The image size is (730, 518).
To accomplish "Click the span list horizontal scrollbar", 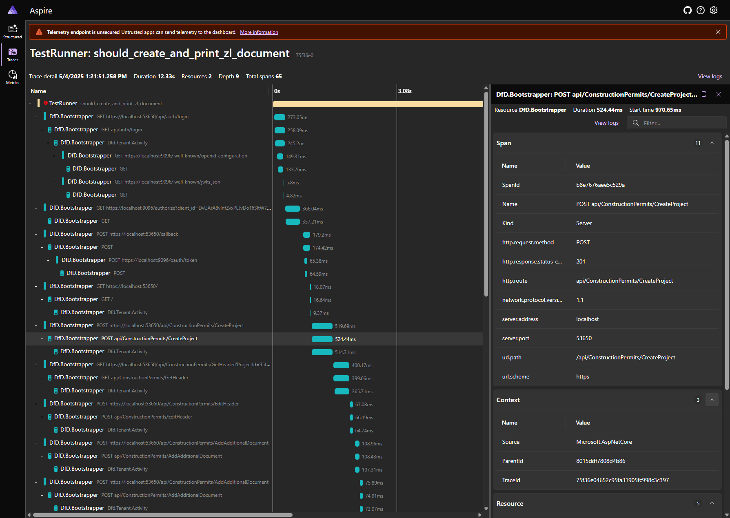I will point(162,515).
